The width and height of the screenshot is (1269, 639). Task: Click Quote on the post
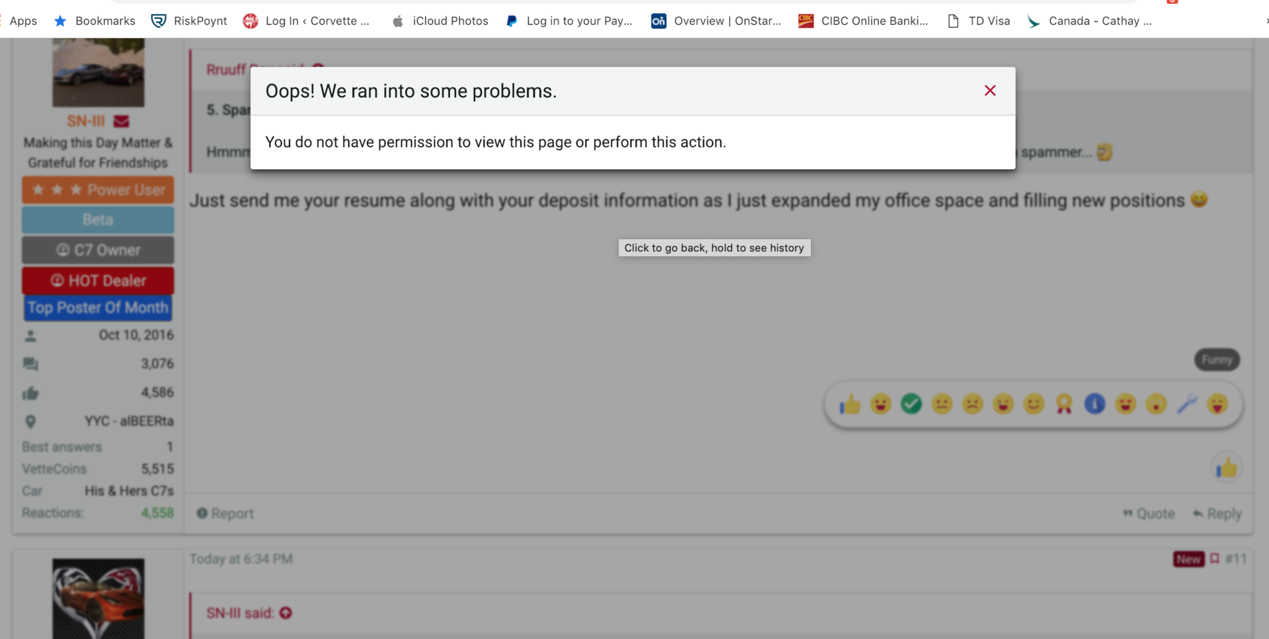click(x=1148, y=513)
